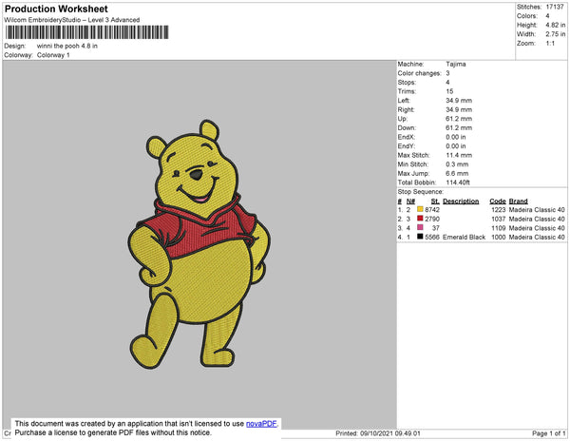Select the printed date 09/10/2021 09.49.01
This screenshot has width=570, height=441.
tap(390, 433)
